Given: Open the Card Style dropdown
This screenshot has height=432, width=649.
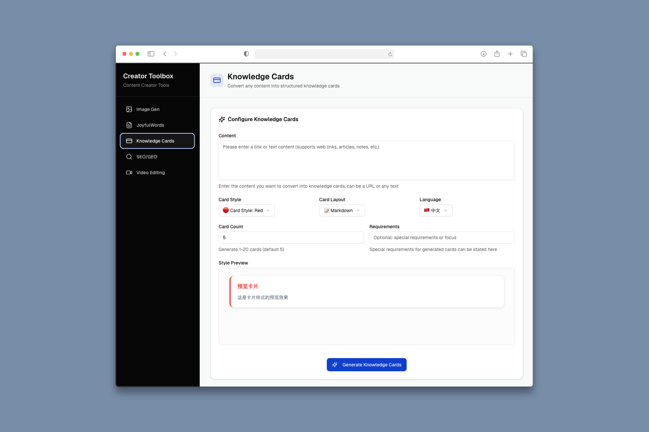Looking at the screenshot, I should coord(246,210).
